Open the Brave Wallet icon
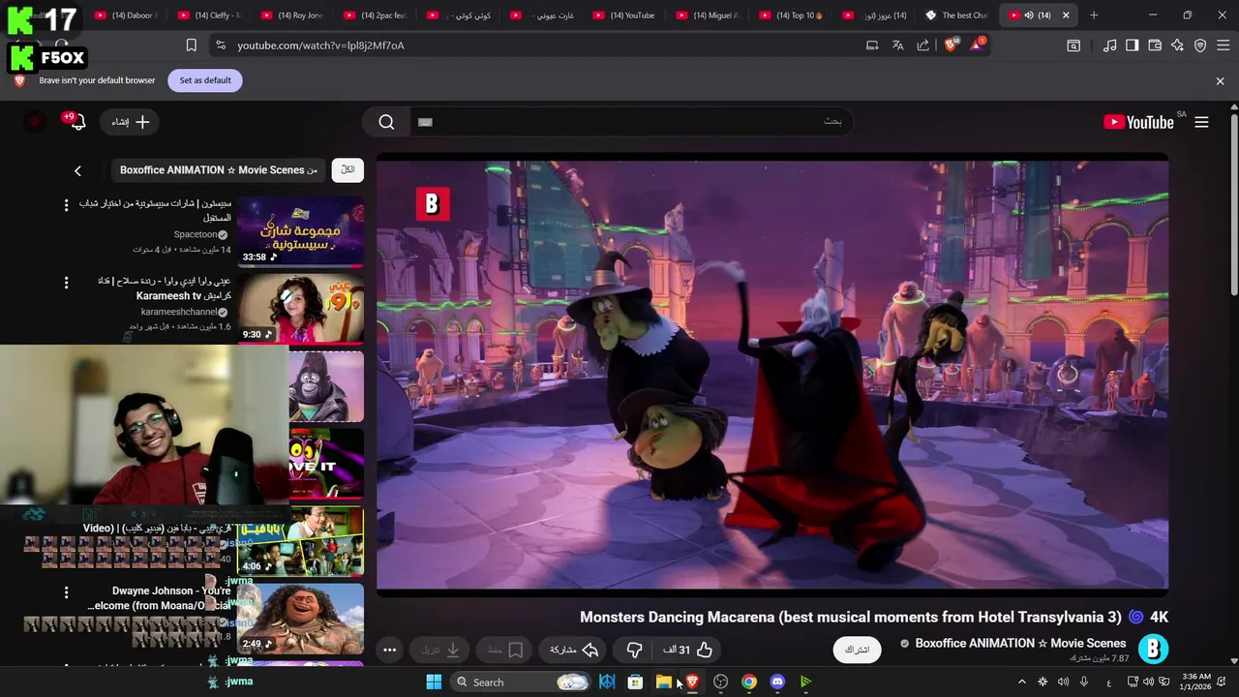This screenshot has height=697, width=1239. (1155, 45)
